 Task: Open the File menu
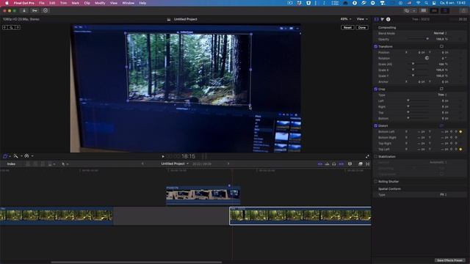[x=42, y=3]
